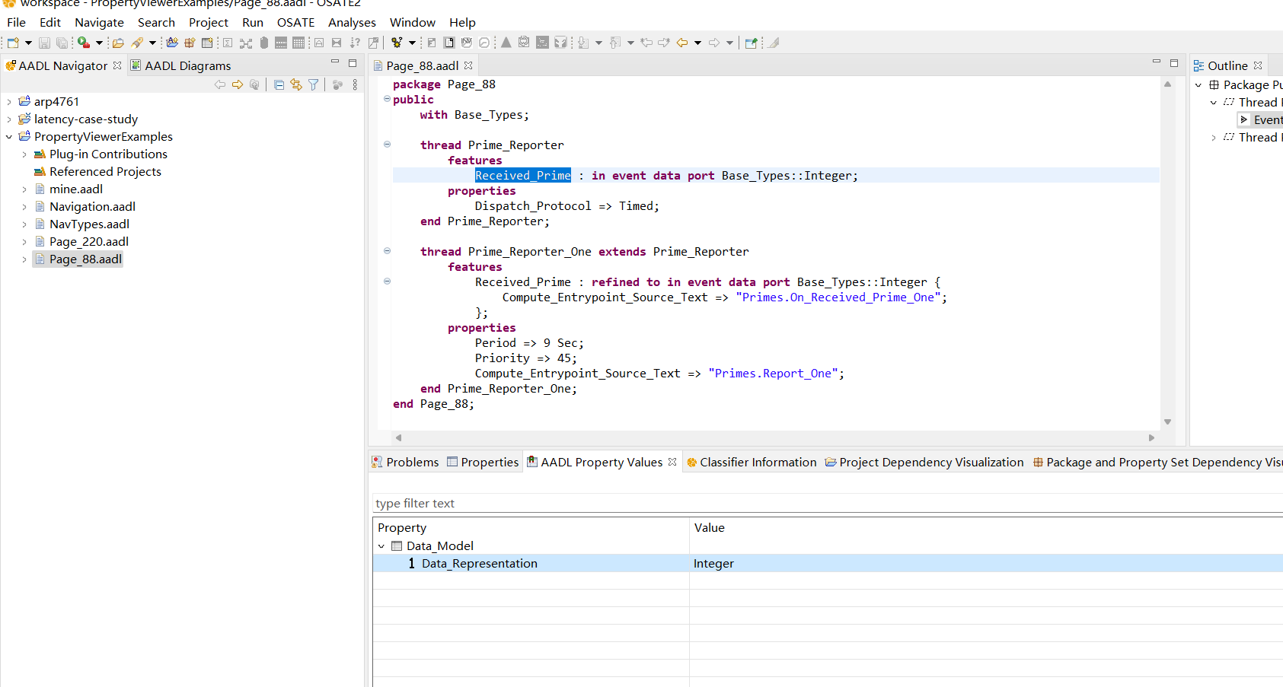Open the Project Dependency Visualization tab
This screenshot has height=687, width=1283.
click(924, 462)
